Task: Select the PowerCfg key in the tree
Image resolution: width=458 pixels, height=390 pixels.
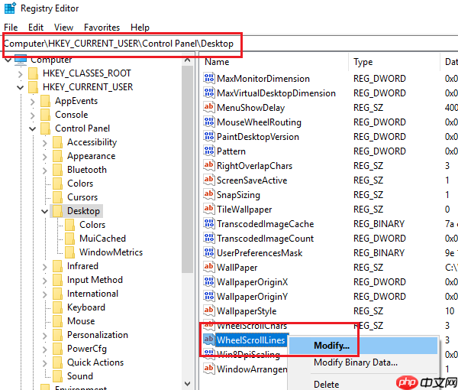Action: click(x=87, y=349)
